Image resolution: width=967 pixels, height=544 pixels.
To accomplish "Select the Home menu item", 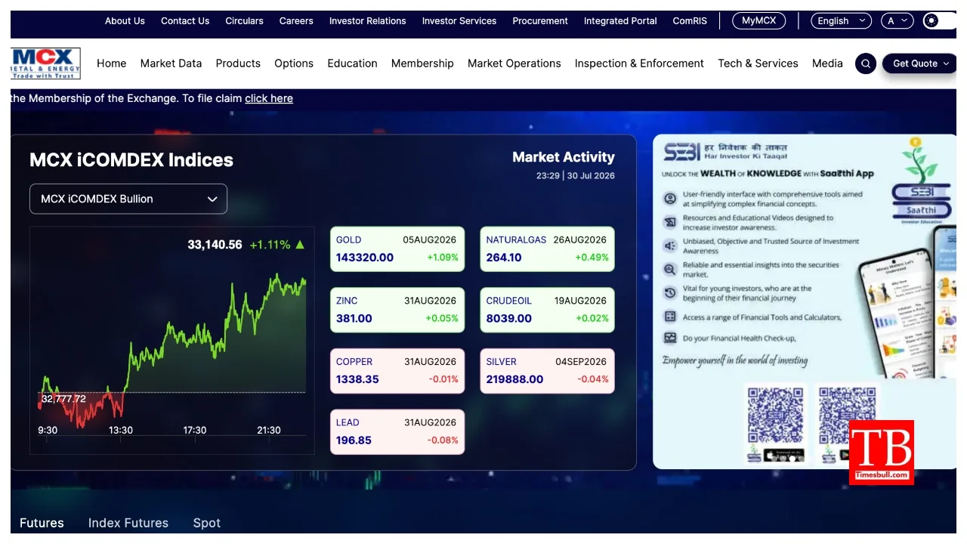I will click(x=112, y=63).
